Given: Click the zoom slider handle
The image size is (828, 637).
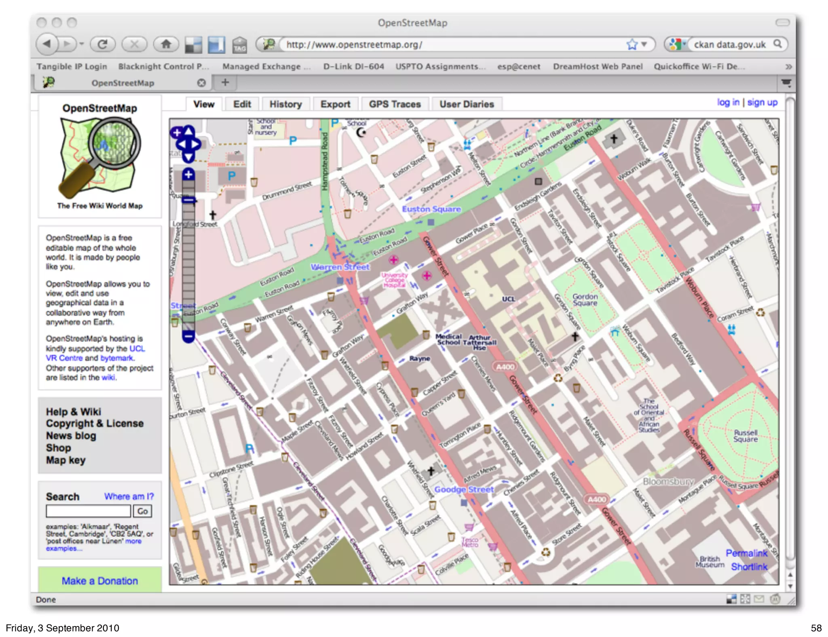Looking at the screenshot, I should [x=188, y=200].
